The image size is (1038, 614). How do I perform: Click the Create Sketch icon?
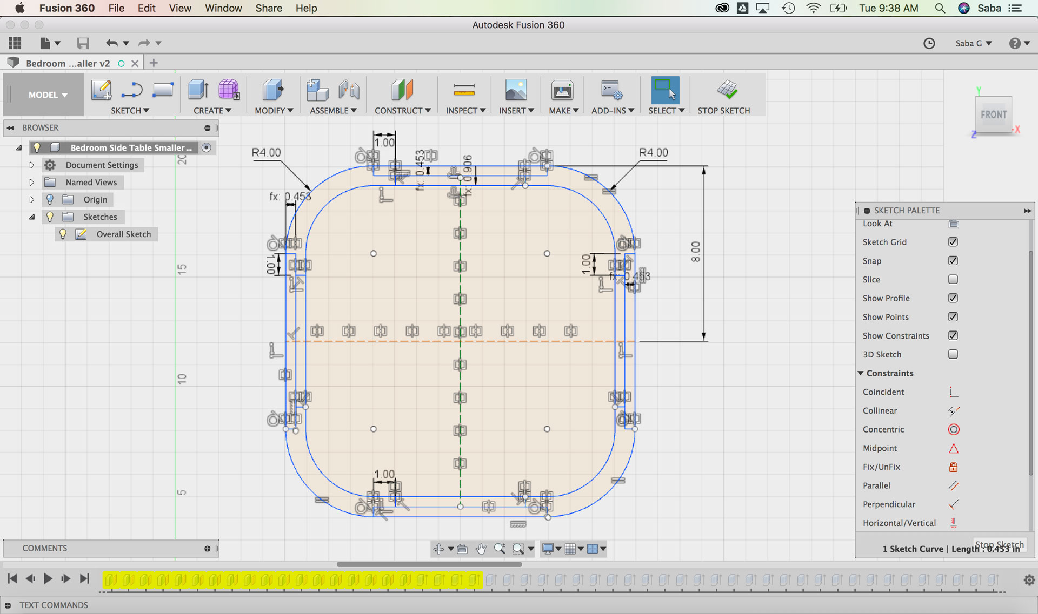(x=101, y=90)
